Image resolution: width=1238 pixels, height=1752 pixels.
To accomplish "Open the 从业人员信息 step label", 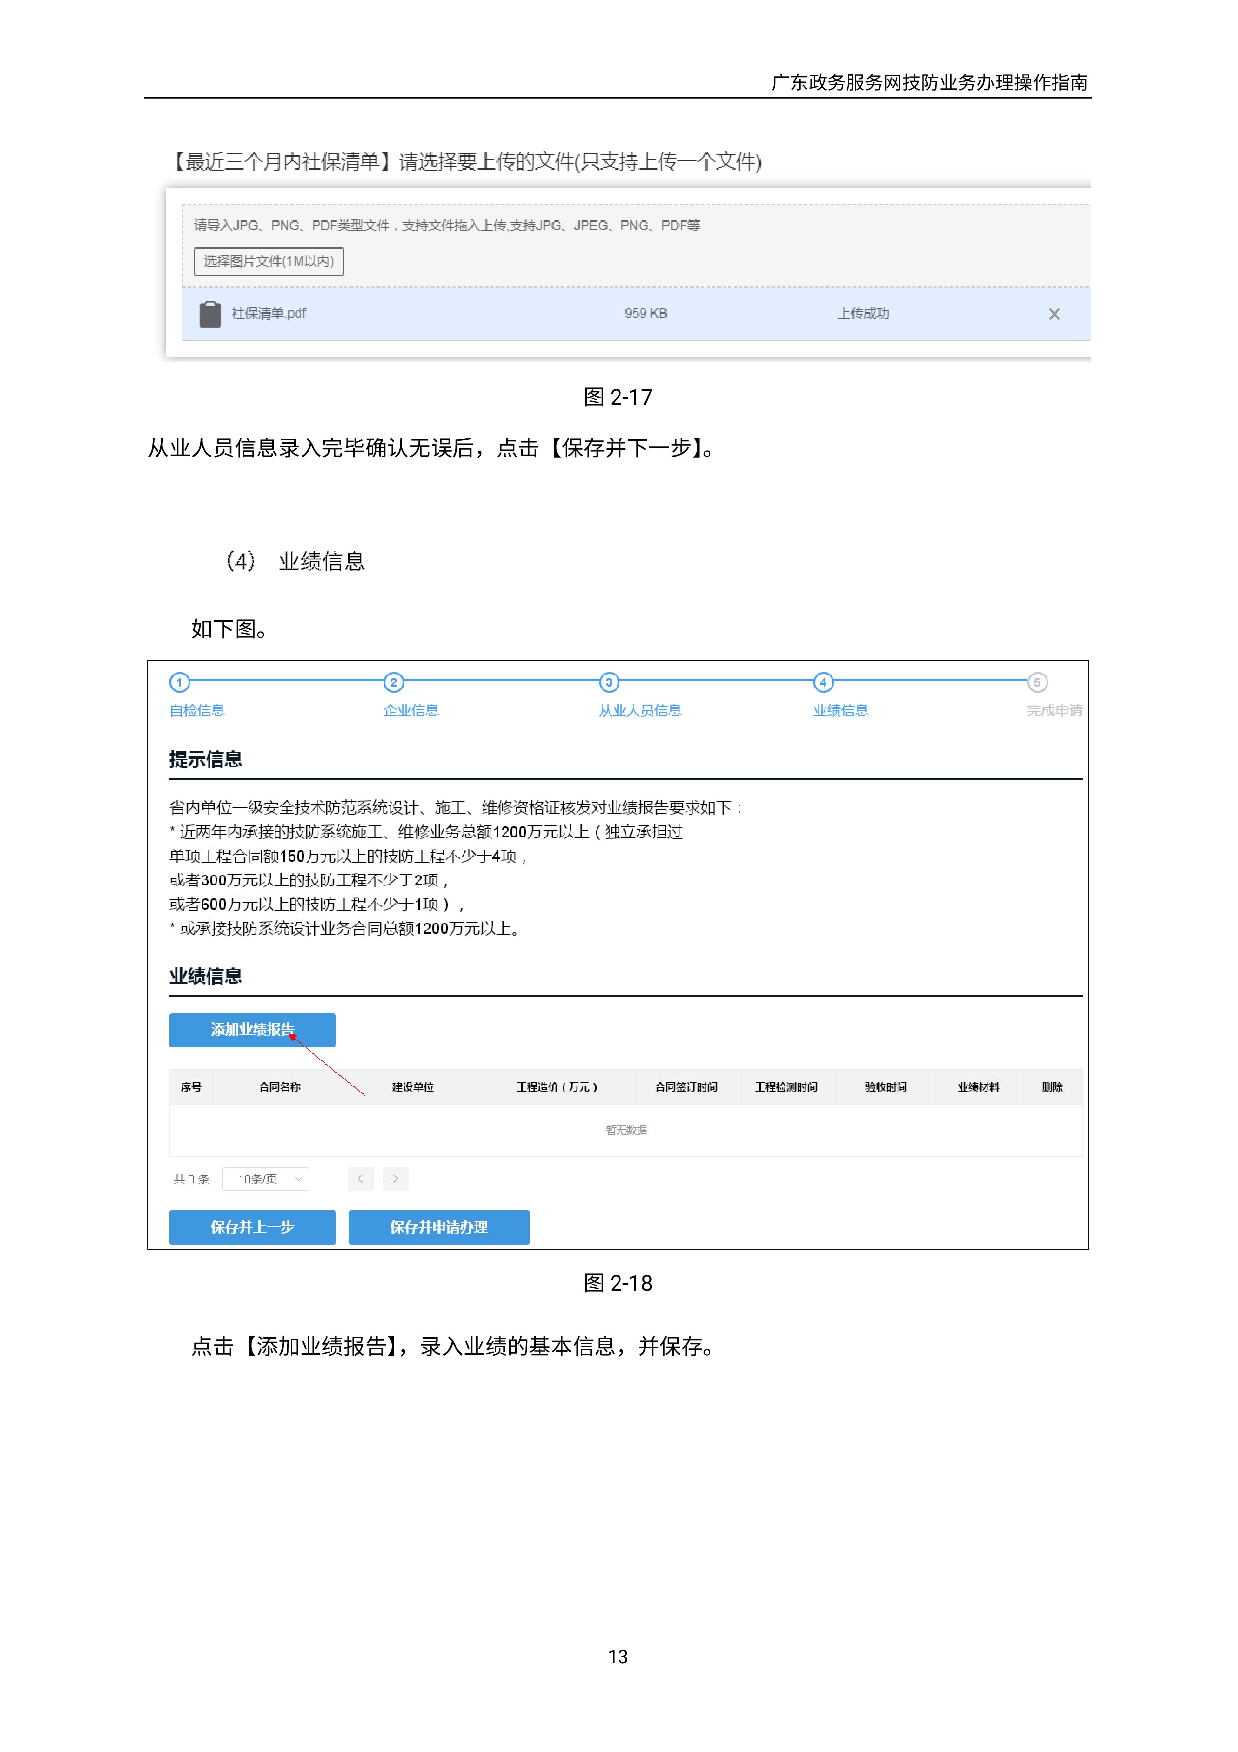I will [640, 710].
